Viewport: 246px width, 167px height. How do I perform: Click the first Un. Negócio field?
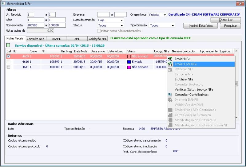tap(30, 14)
